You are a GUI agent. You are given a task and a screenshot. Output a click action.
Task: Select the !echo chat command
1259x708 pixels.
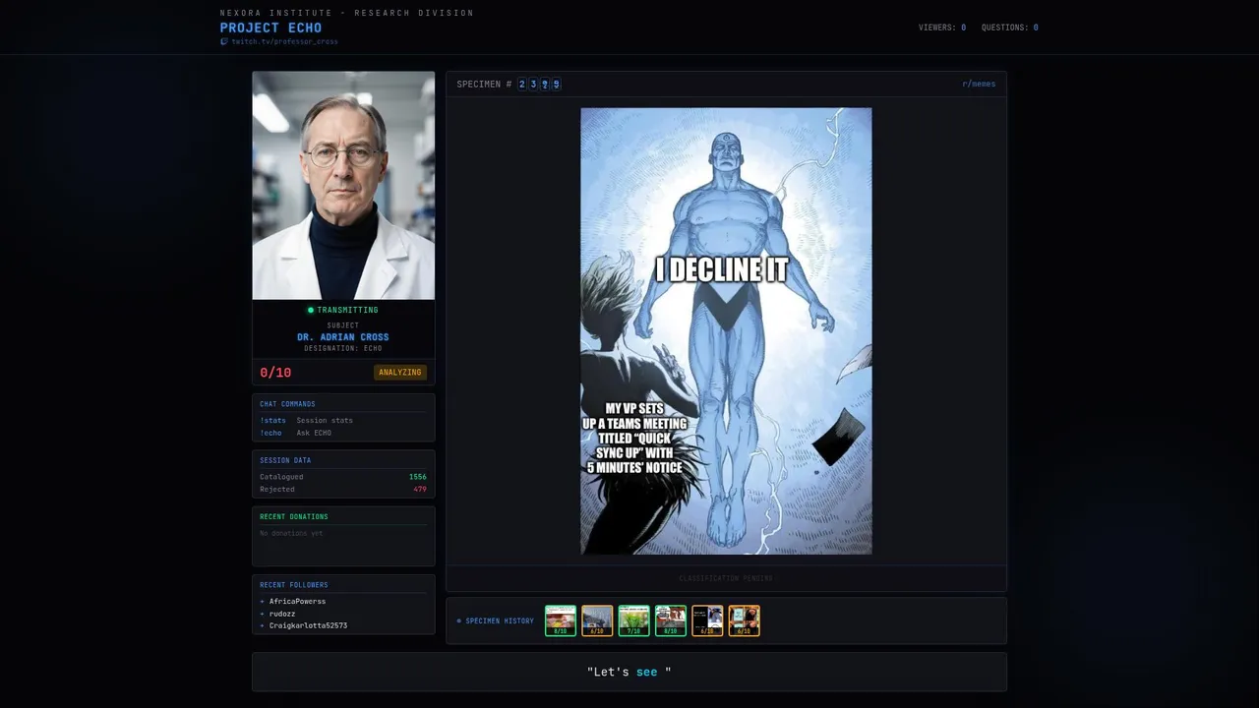(x=270, y=433)
